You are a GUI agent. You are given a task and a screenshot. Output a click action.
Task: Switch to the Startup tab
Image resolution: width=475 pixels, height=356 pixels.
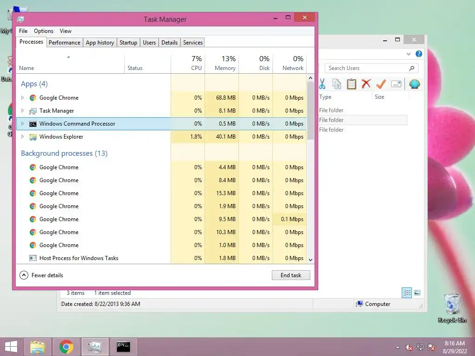[128, 43]
